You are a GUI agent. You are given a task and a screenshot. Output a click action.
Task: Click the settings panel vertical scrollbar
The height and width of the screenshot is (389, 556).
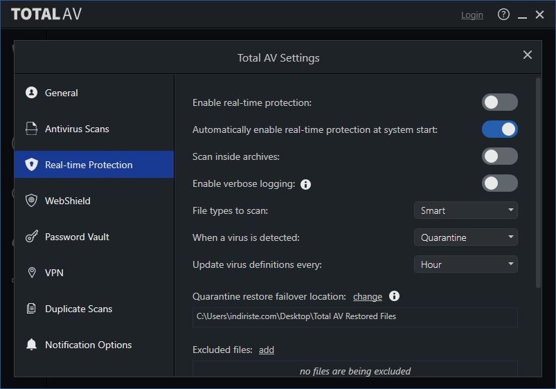click(538, 183)
